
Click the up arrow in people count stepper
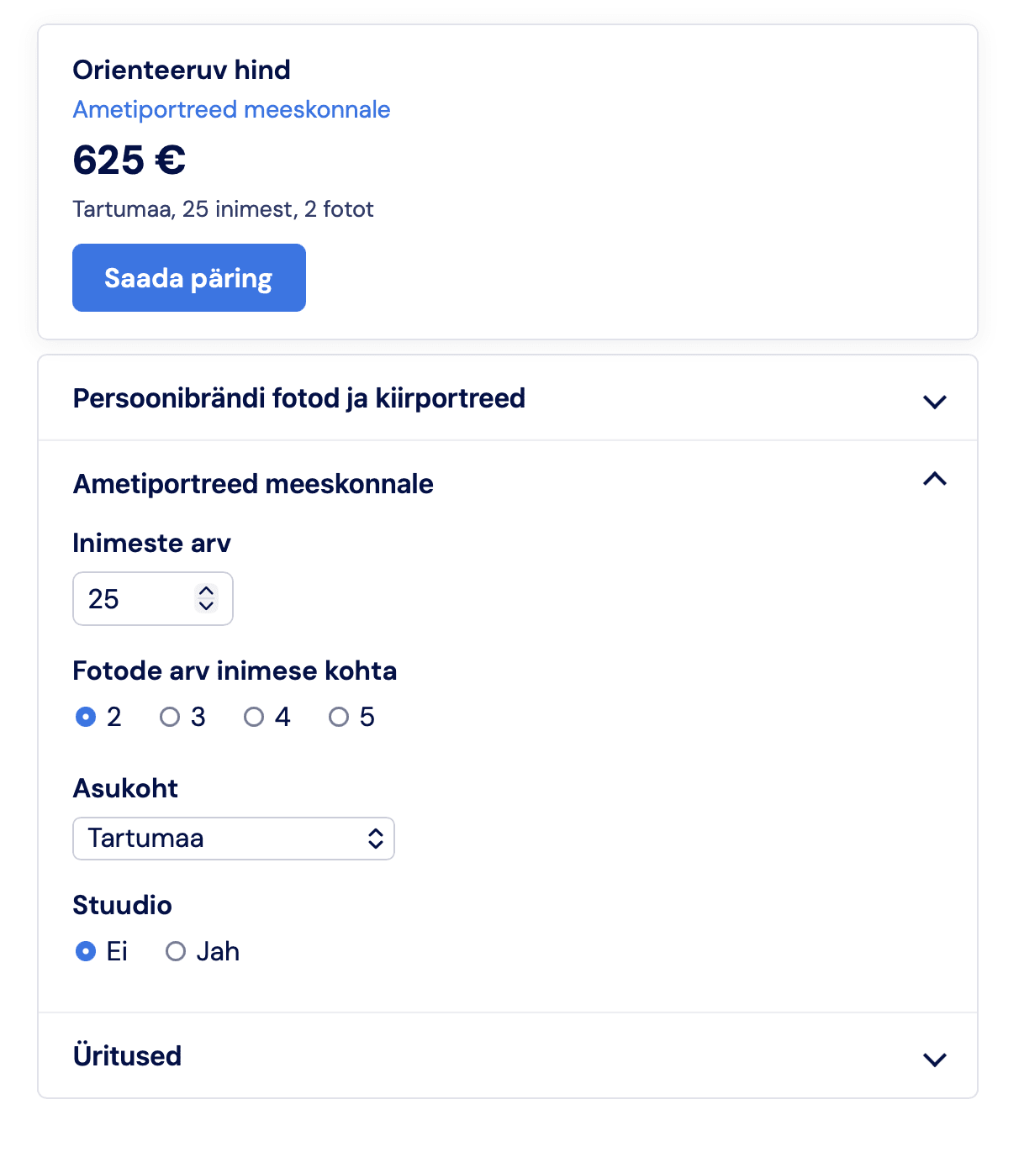click(206, 592)
